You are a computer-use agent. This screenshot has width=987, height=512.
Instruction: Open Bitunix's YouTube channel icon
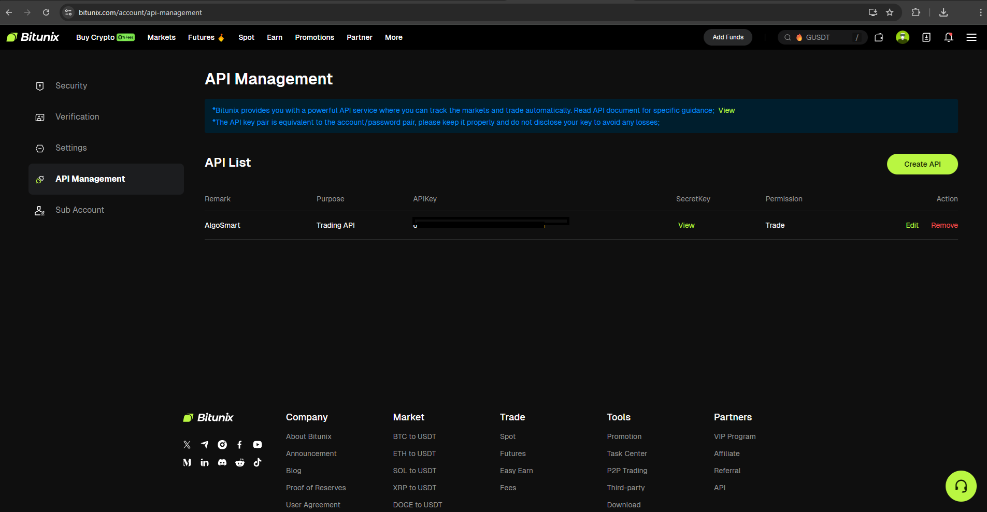(x=257, y=444)
